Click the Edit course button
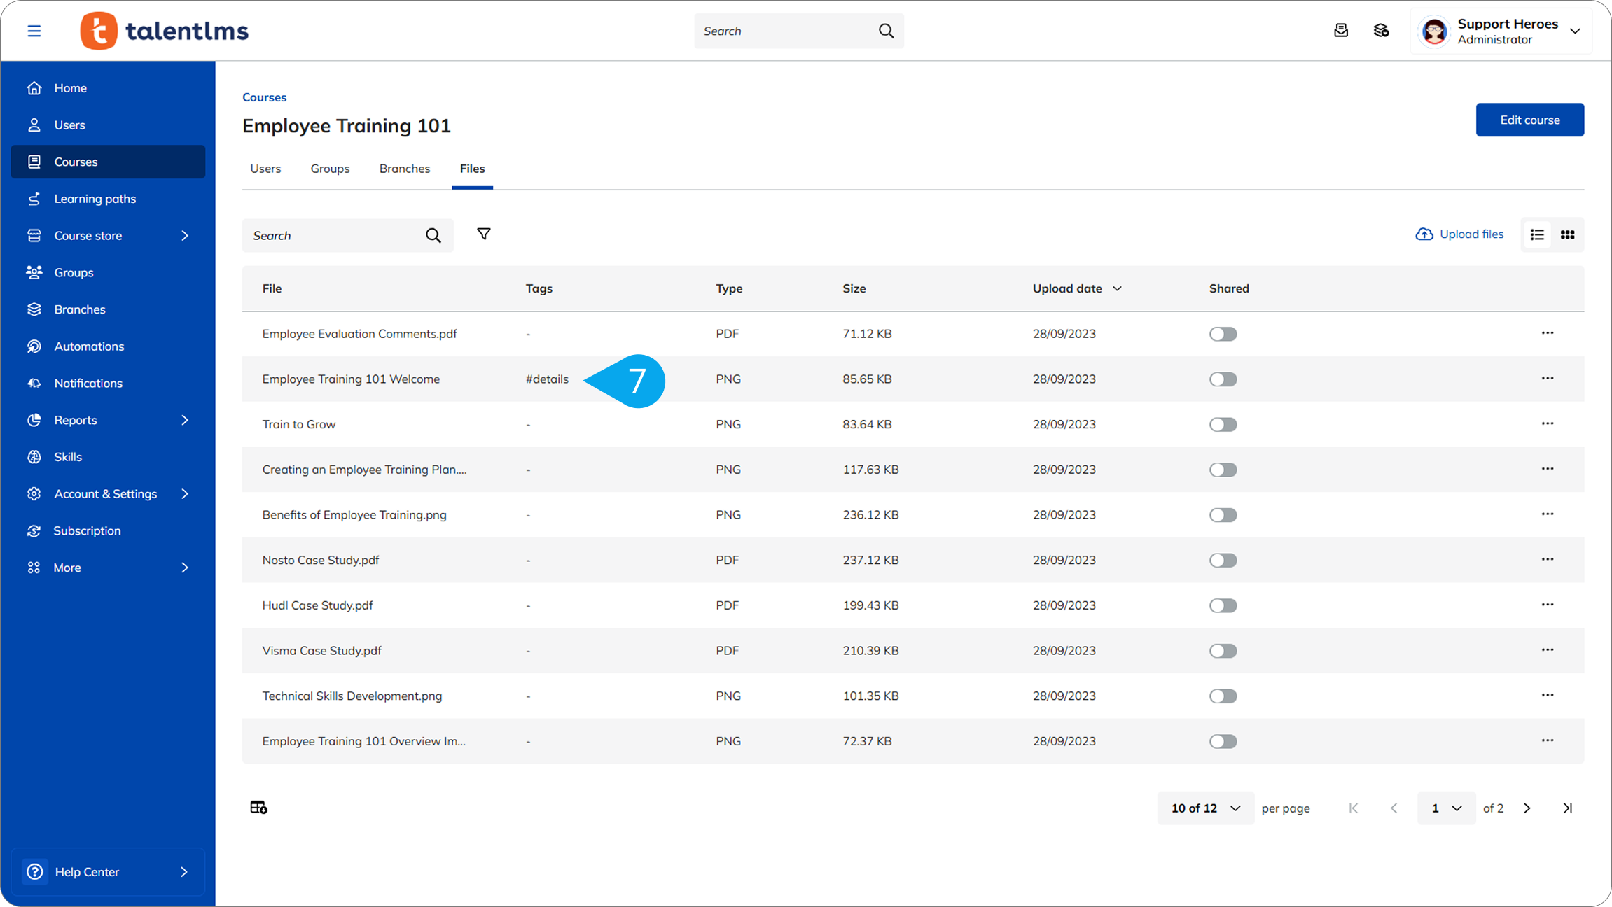The height and width of the screenshot is (907, 1612). [1529, 120]
